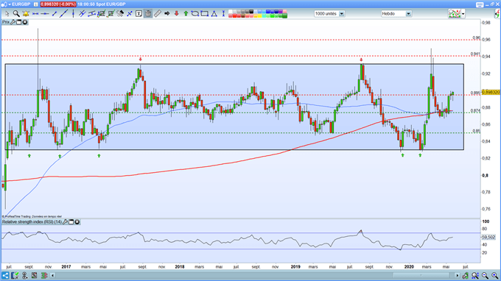501x281 pixels.
Task: Create an alert with the bell icon
Action: coord(26,14)
